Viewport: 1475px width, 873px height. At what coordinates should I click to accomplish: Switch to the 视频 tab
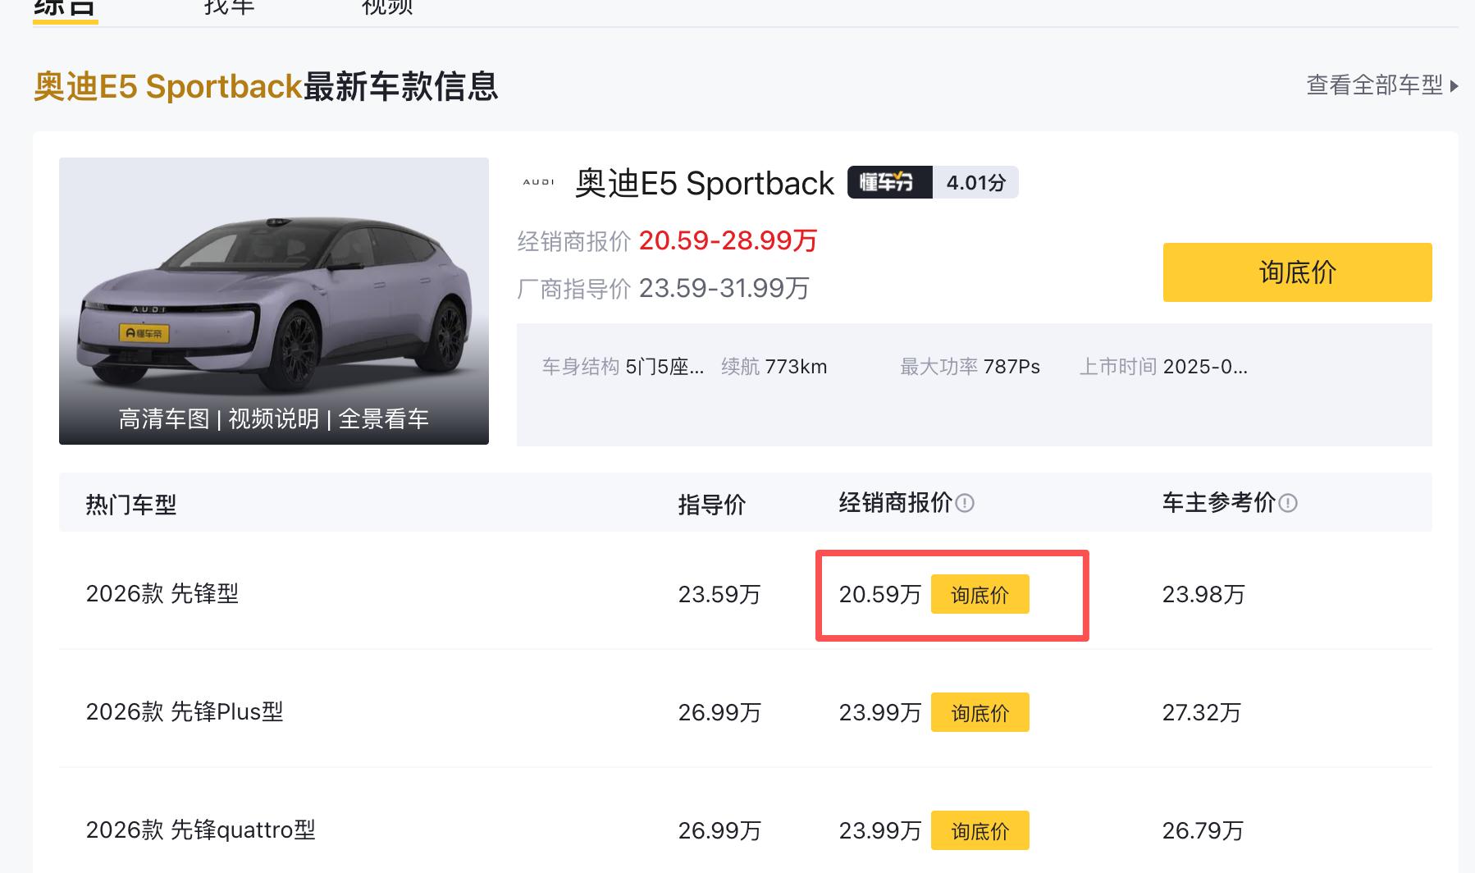pyautogui.click(x=387, y=7)
